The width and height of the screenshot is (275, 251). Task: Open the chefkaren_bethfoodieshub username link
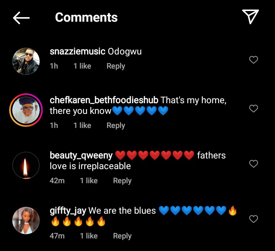pyautogui.click(x=104, y=100)
